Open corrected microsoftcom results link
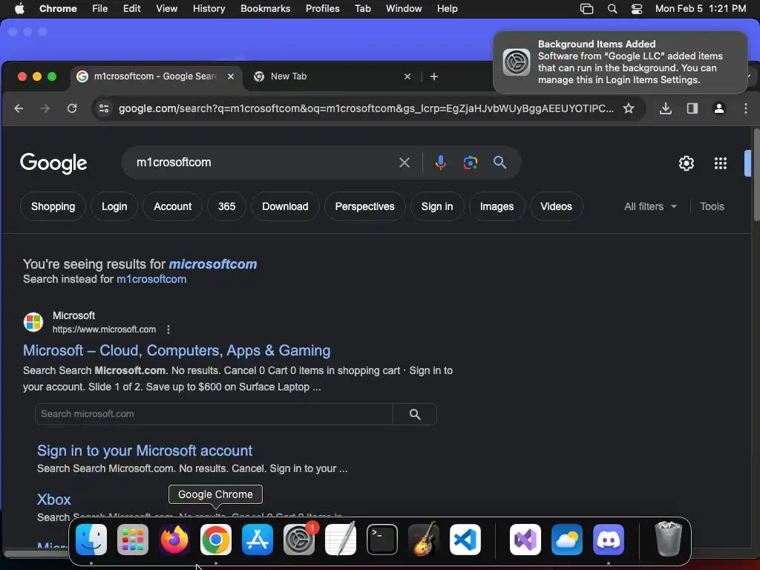 coord(213,265)
